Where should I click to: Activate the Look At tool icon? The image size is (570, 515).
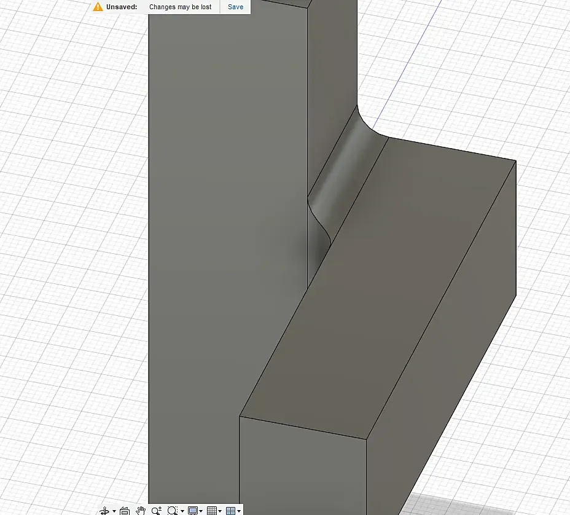pos(125,511)
